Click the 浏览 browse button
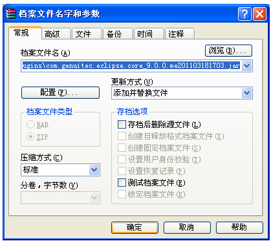 click(228, 50)
